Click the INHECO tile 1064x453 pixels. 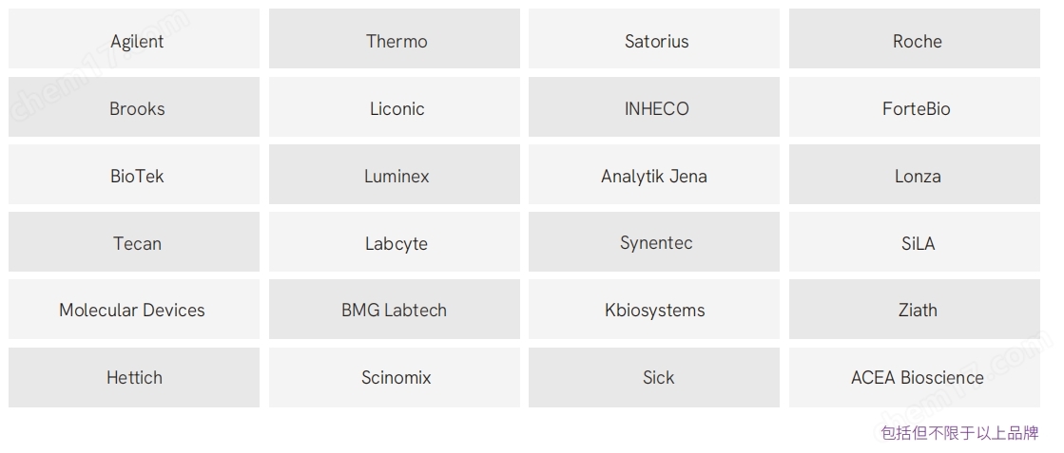(654, 106)
